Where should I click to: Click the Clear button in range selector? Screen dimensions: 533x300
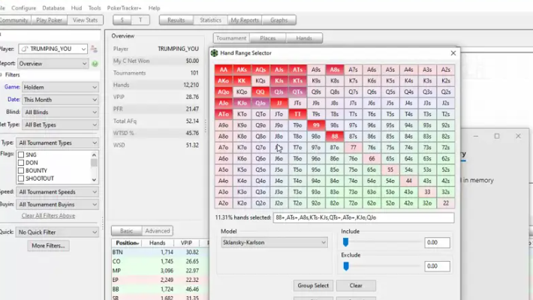click(356, 286)
